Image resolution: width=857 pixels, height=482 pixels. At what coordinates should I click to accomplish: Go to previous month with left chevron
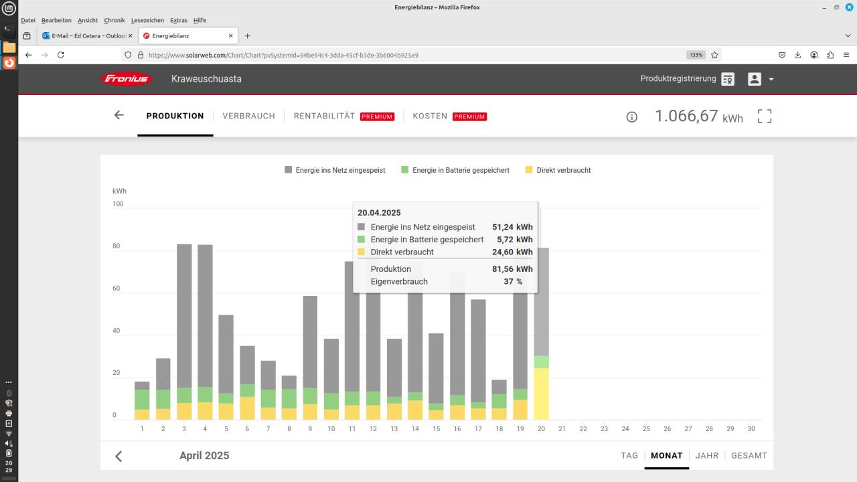coord(119,456)
